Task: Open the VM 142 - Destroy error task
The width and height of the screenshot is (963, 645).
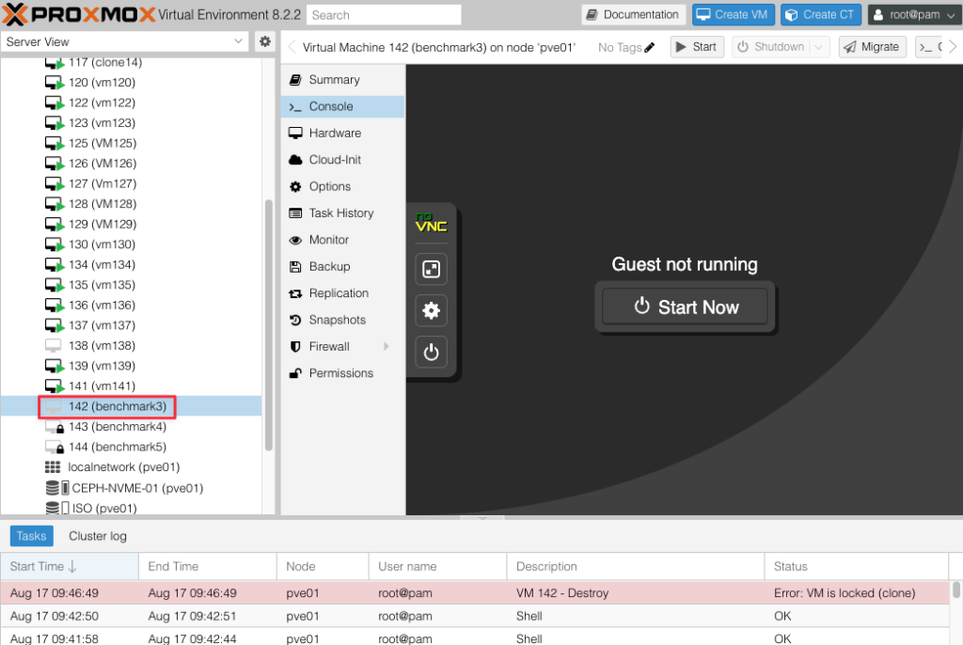Action: (x=475, y=593)
